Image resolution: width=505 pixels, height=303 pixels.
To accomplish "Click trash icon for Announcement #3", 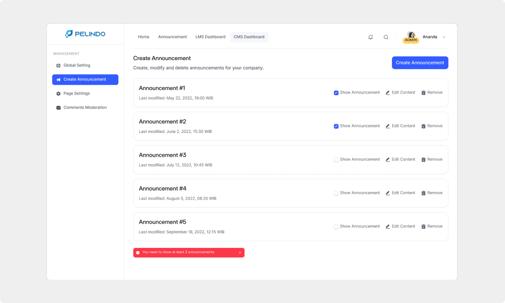I will click(x=424, y=160).
